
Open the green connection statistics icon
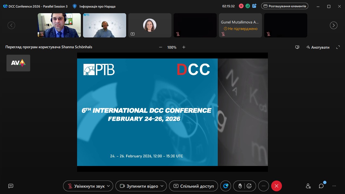[x=248, y=6]
